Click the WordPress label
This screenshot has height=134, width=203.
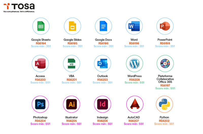click(134, 76)
